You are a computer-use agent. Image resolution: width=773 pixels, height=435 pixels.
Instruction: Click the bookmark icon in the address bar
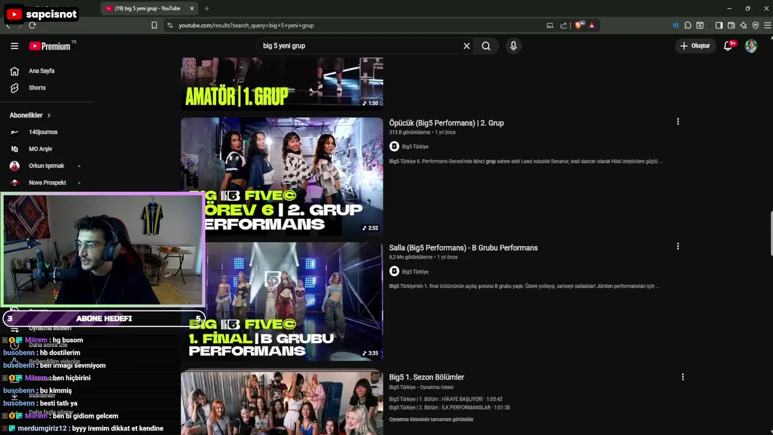coord(154,25)
